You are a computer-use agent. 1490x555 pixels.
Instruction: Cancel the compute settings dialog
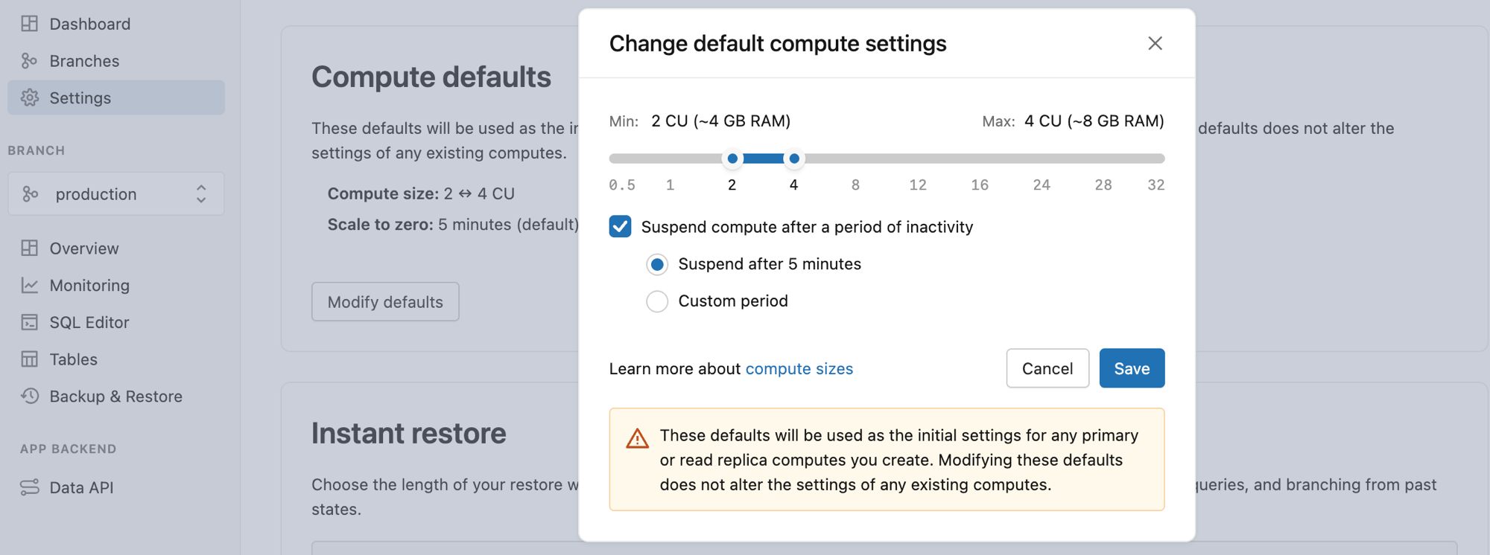tap(1047, 368)
